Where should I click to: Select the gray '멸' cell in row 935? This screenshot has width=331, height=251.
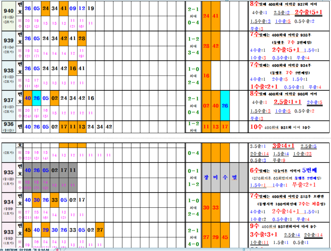(234, 177)
